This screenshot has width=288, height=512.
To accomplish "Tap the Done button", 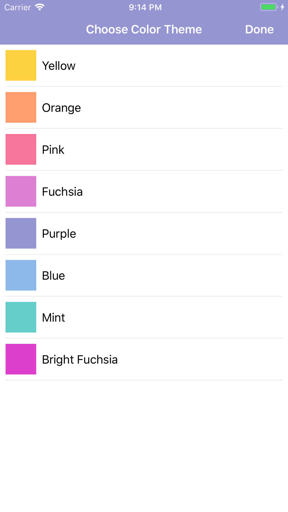I will coord(259,29).
